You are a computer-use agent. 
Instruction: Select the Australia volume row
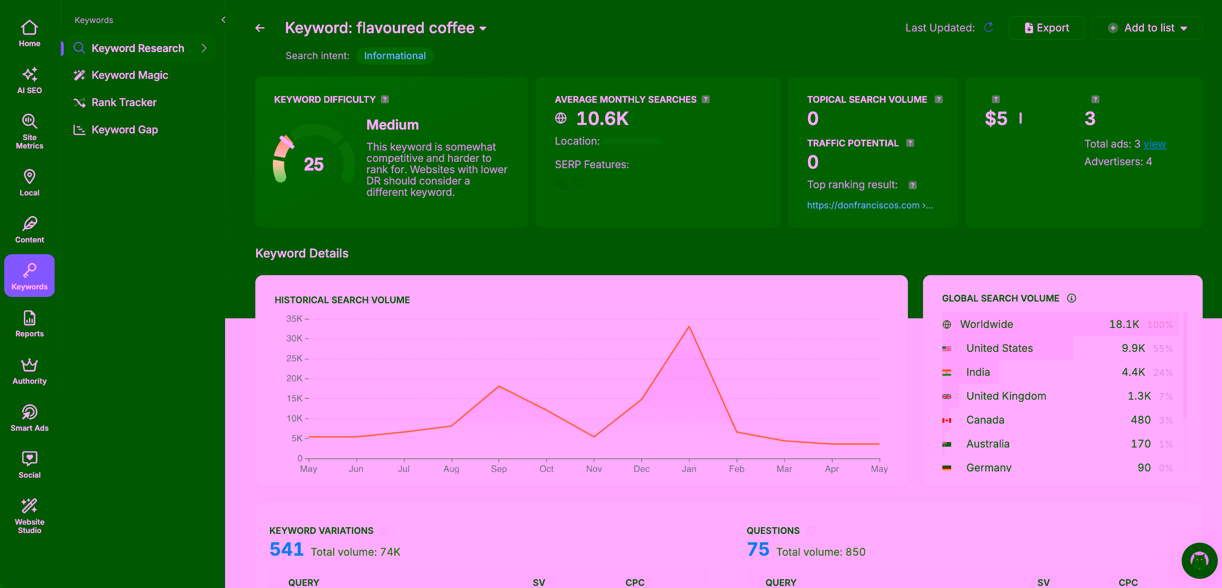(x=1061, y=444)
